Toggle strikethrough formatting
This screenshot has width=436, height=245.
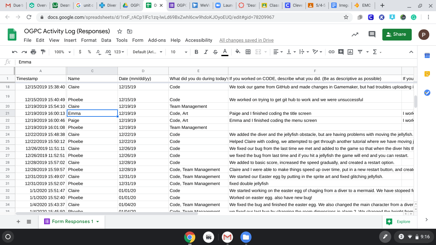point(215,52)
